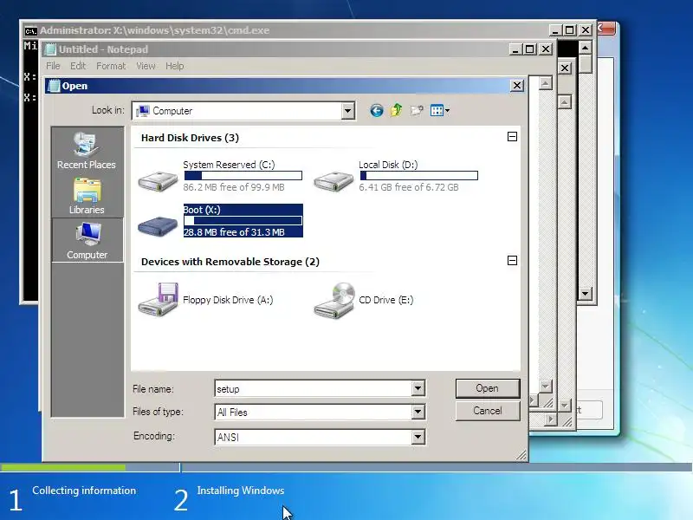Click the cmd.exe title bar icon
693x520 pixels.
tap(30, 30)
